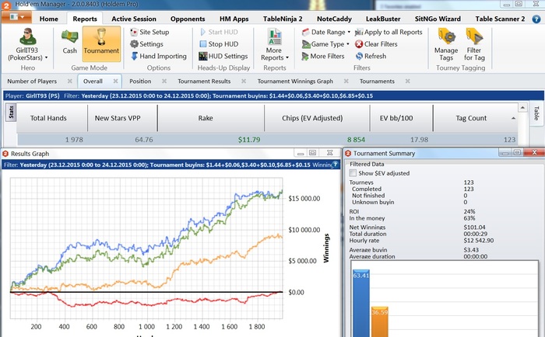Sort by Chips (EV Adjusted) column
Viewport: 545px width, 337px height.
click(x=317, y=118)
